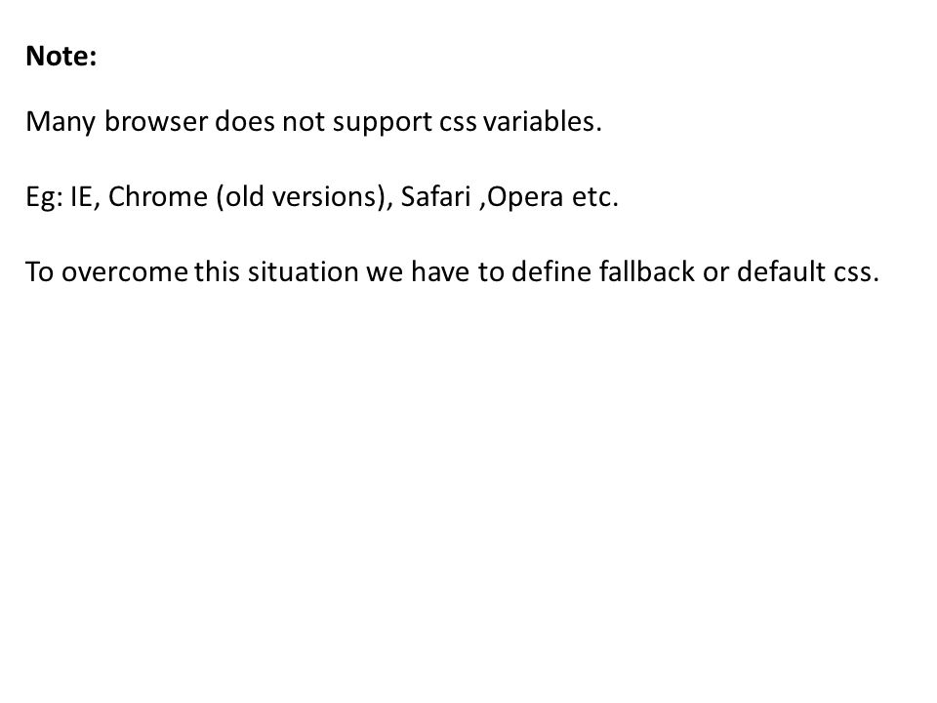
Task: Click the word "support" in first sentence
Action: pos(382,123)
